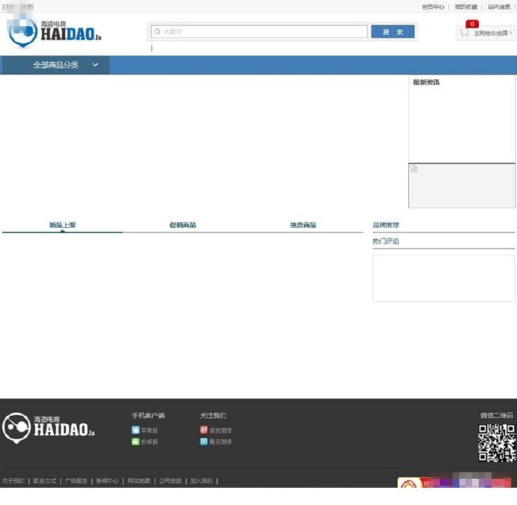Click the 品牌推荐 heading
Image resolution: width=517 pixels, height=505 pixels.
386,225
